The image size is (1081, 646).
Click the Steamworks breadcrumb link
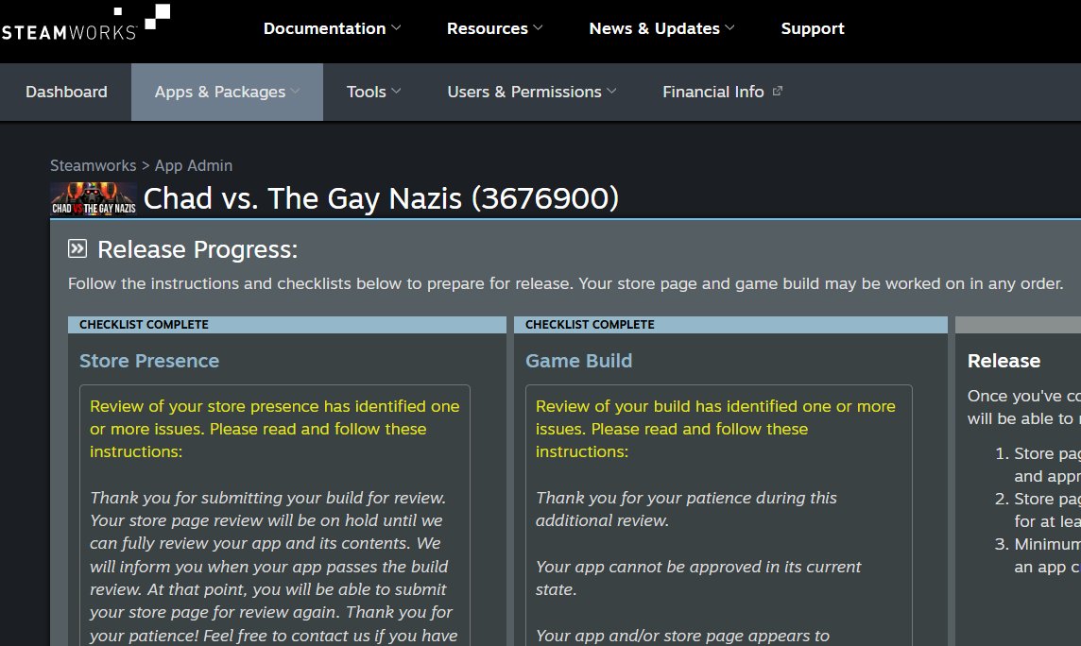[x=93, y=165]
